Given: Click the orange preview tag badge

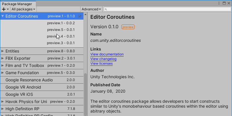Looking at the screenshot, I should (x=128, y=27).
